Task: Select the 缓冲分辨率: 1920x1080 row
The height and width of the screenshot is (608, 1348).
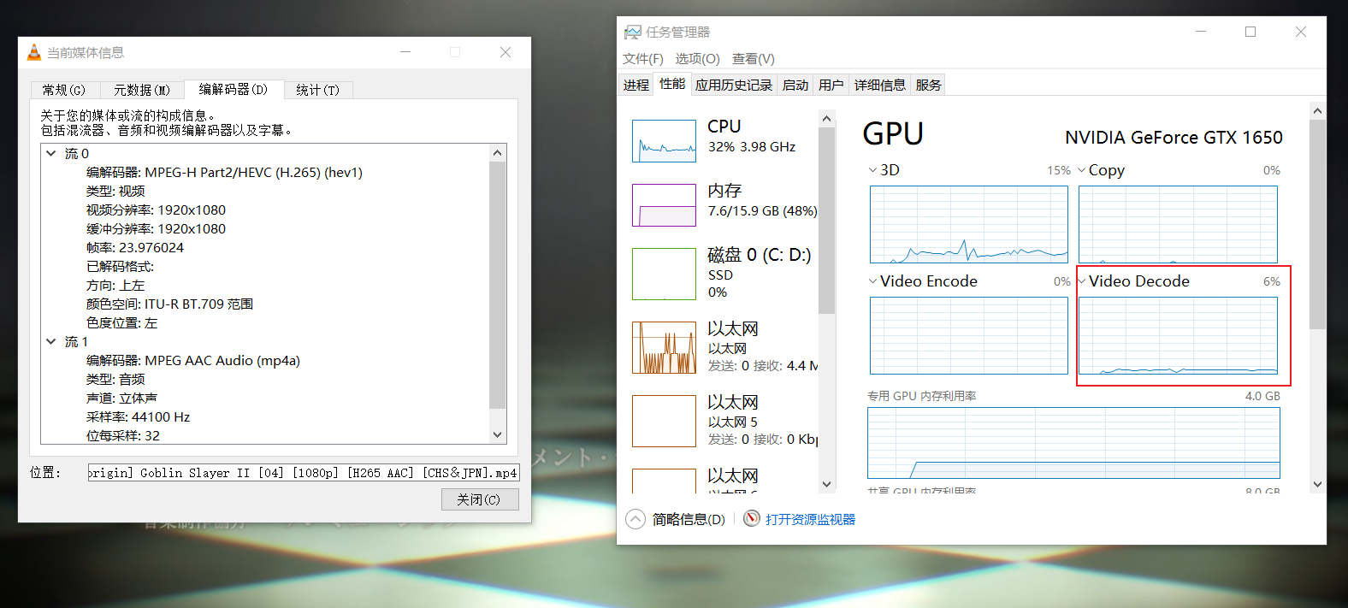Action: coord(156,229)
